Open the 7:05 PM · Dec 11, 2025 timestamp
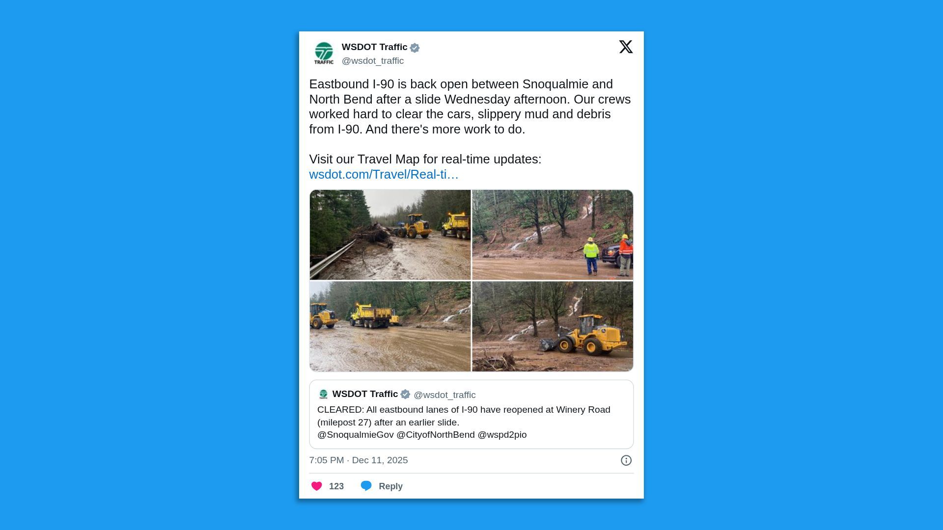The image size is (943, 530). pyautogui.click(x=359, y=460)
